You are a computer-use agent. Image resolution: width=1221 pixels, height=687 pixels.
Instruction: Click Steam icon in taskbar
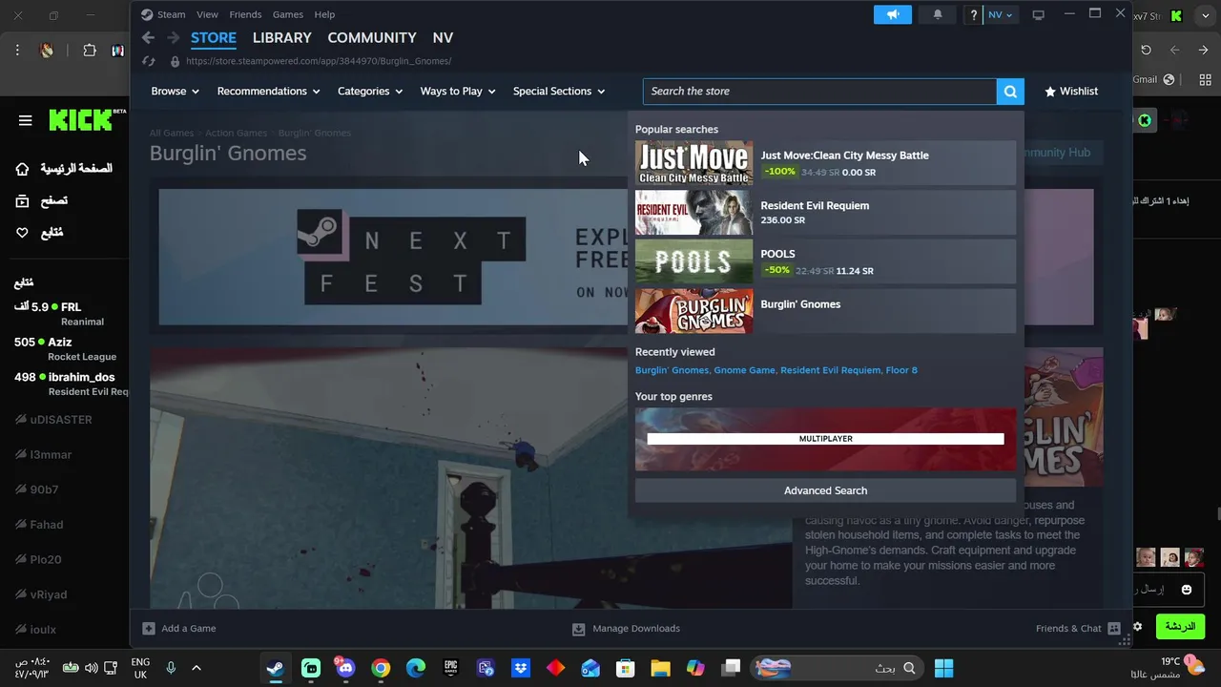click(275, 668)
